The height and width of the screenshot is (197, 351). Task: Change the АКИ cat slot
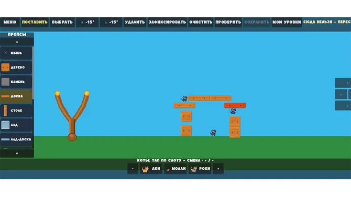tap(151, 169)
